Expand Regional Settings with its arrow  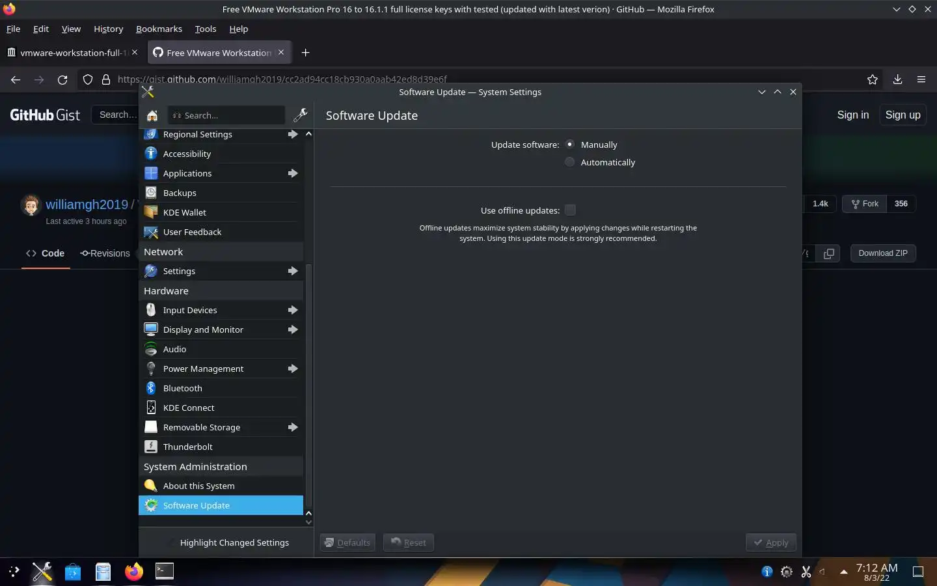(293, 134)
